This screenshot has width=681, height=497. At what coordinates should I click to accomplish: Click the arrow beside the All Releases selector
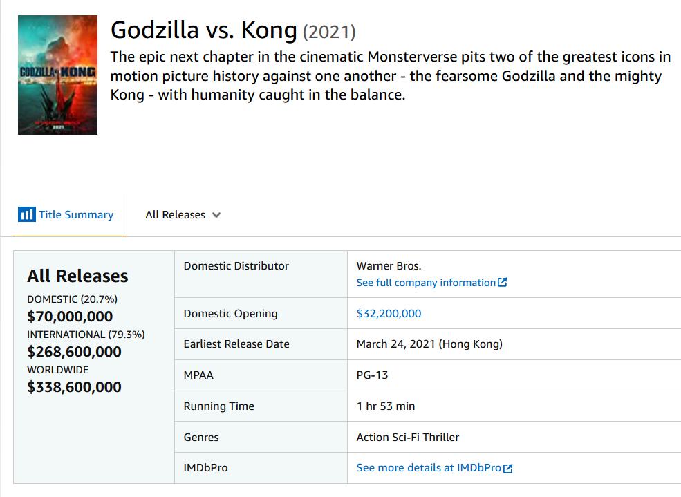click(x=216, y=215)
